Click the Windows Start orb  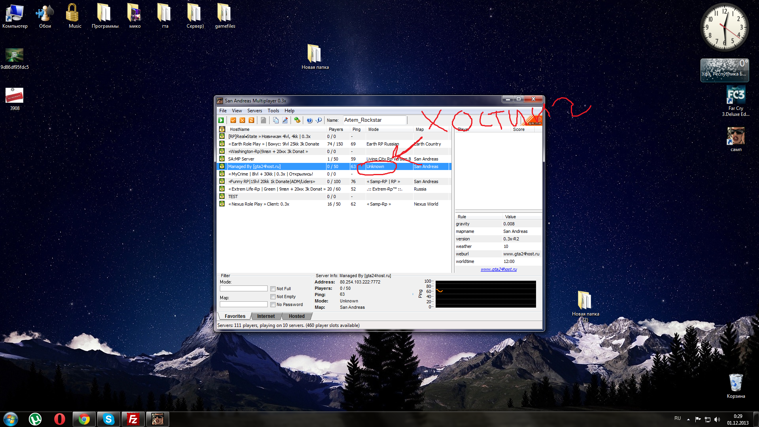coord(11,419)
